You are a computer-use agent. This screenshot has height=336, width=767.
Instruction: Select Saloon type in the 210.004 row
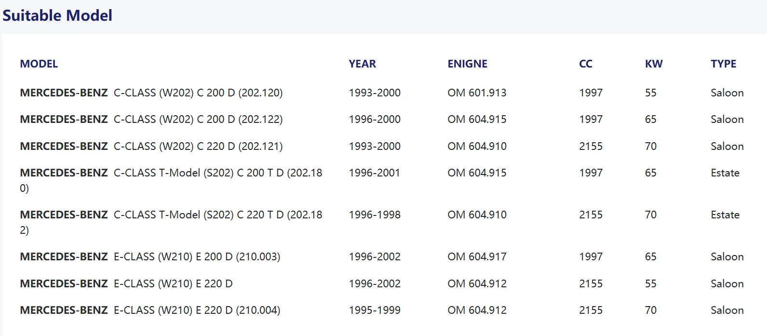point(727,310)
